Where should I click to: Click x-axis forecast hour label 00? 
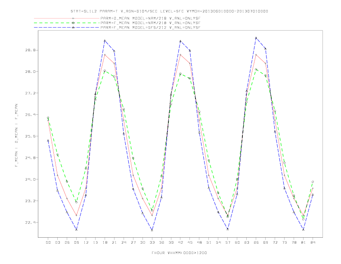click(48, 242)
